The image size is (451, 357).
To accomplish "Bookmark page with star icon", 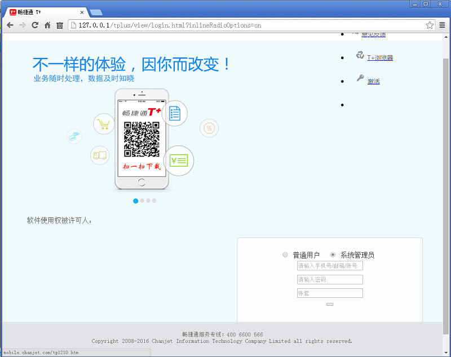I will point(430,25).
